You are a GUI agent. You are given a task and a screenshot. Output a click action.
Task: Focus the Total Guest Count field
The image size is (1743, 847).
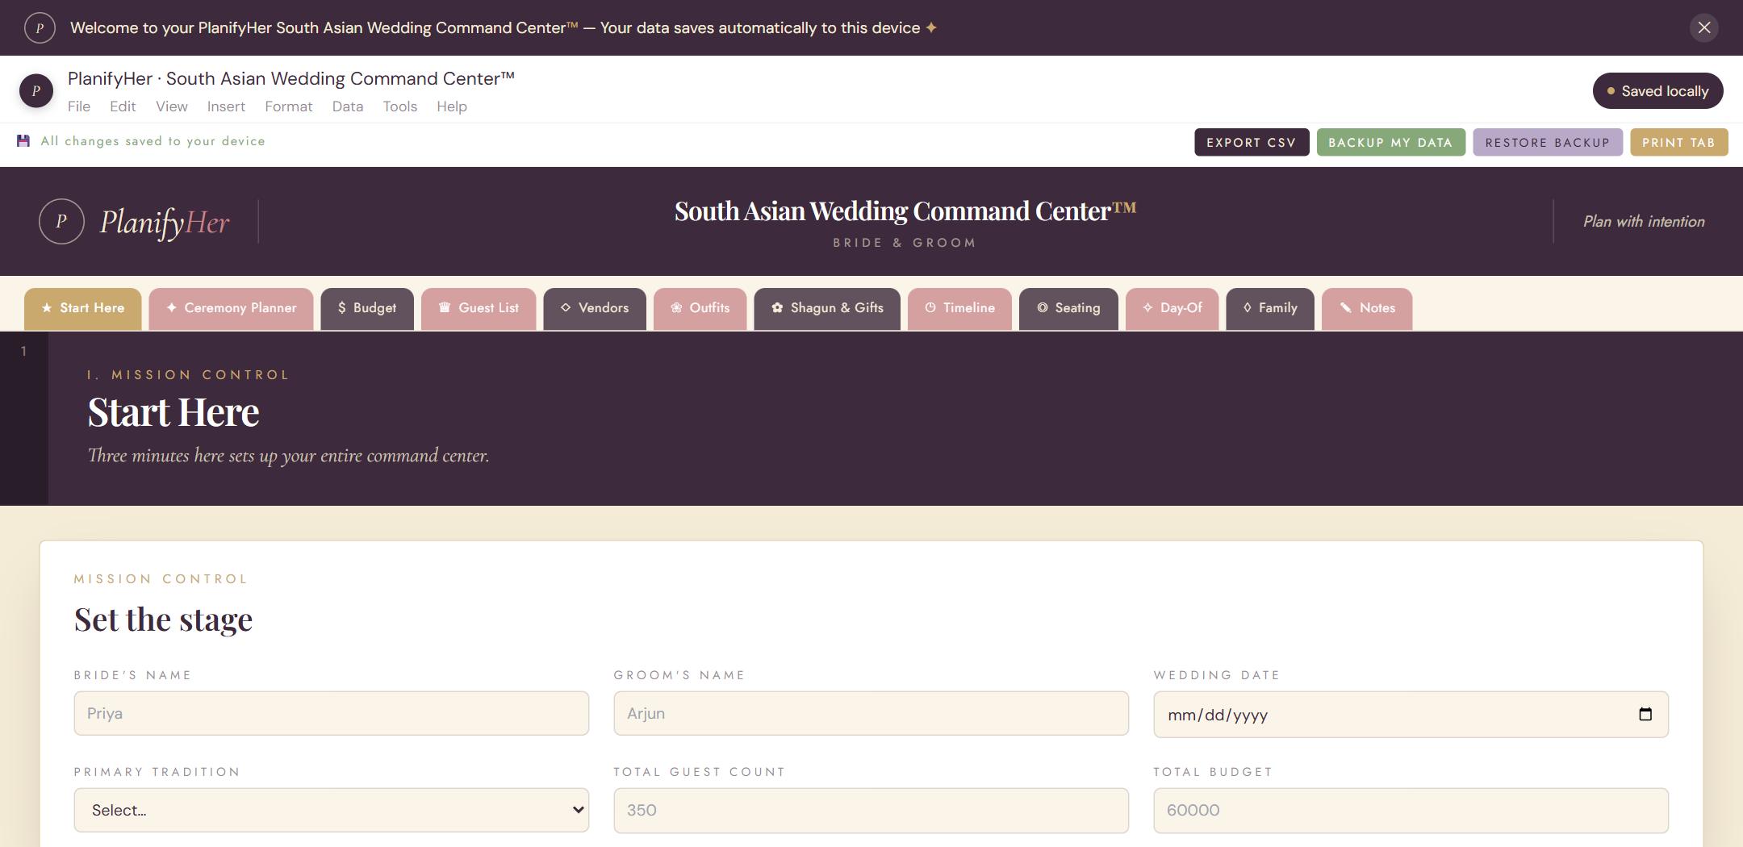871,810
